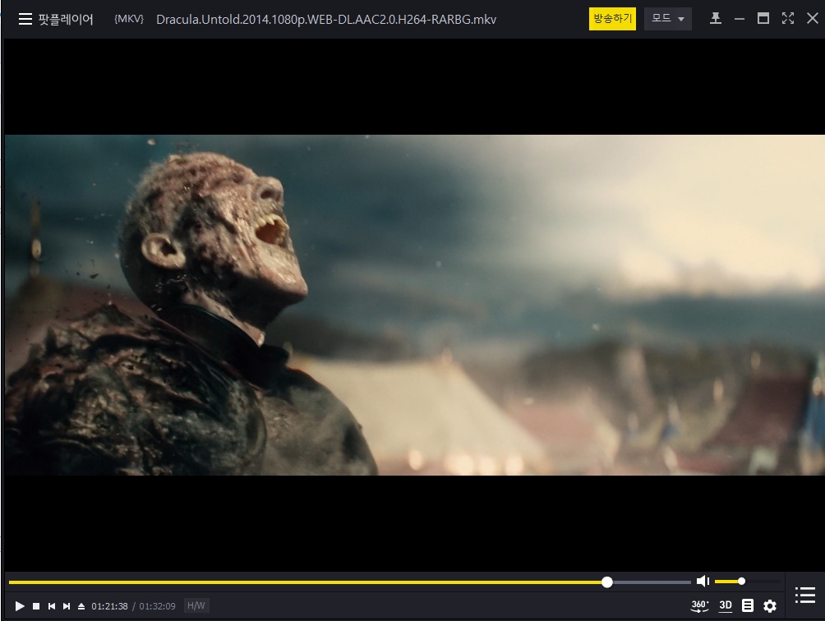This screenshot has height=621, width=825.
Task: Enter fullscreen mode
Action: pos(788,18)
